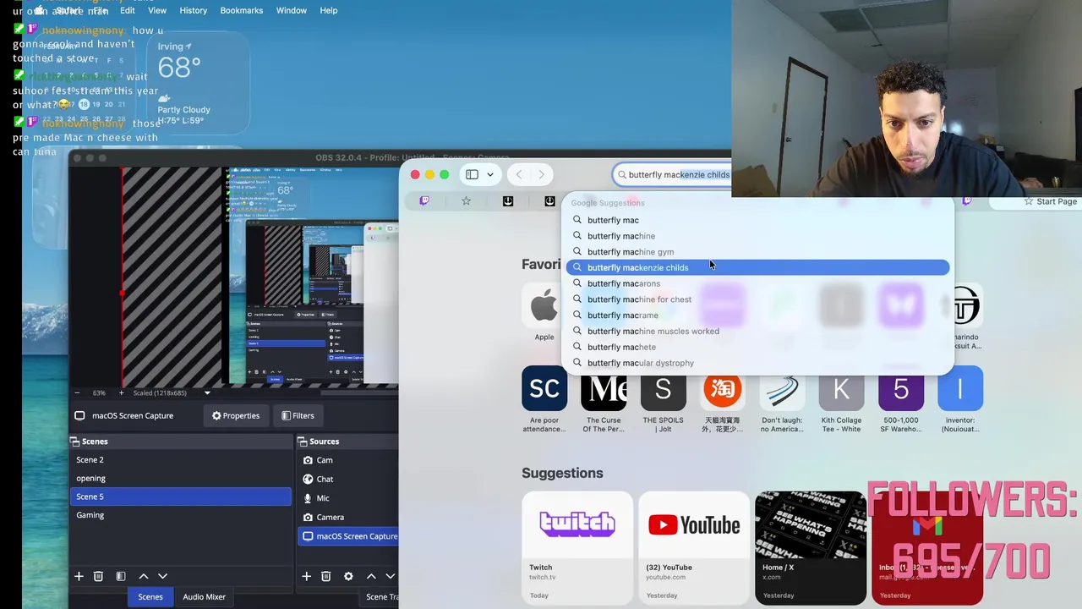Go back in Safari
This screenshot has height=609, width=1082.
519,174
